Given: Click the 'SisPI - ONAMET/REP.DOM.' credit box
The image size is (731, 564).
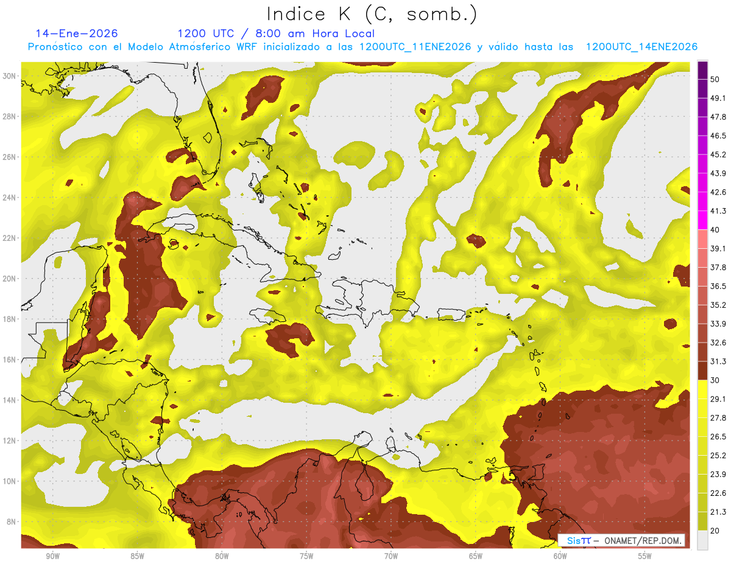Looking at the screenshot, I should [621, 540].
